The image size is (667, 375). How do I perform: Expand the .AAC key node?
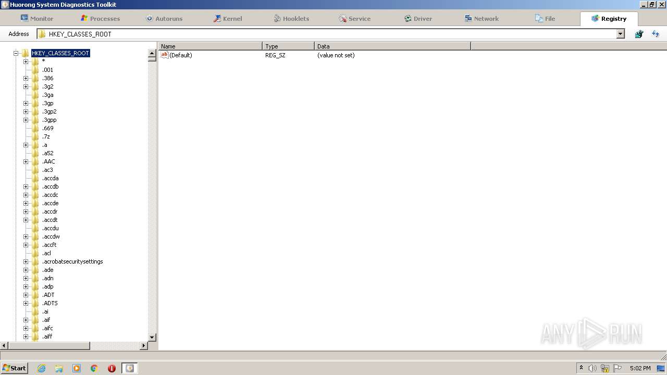pyautogui.click(x=26, y=161)
